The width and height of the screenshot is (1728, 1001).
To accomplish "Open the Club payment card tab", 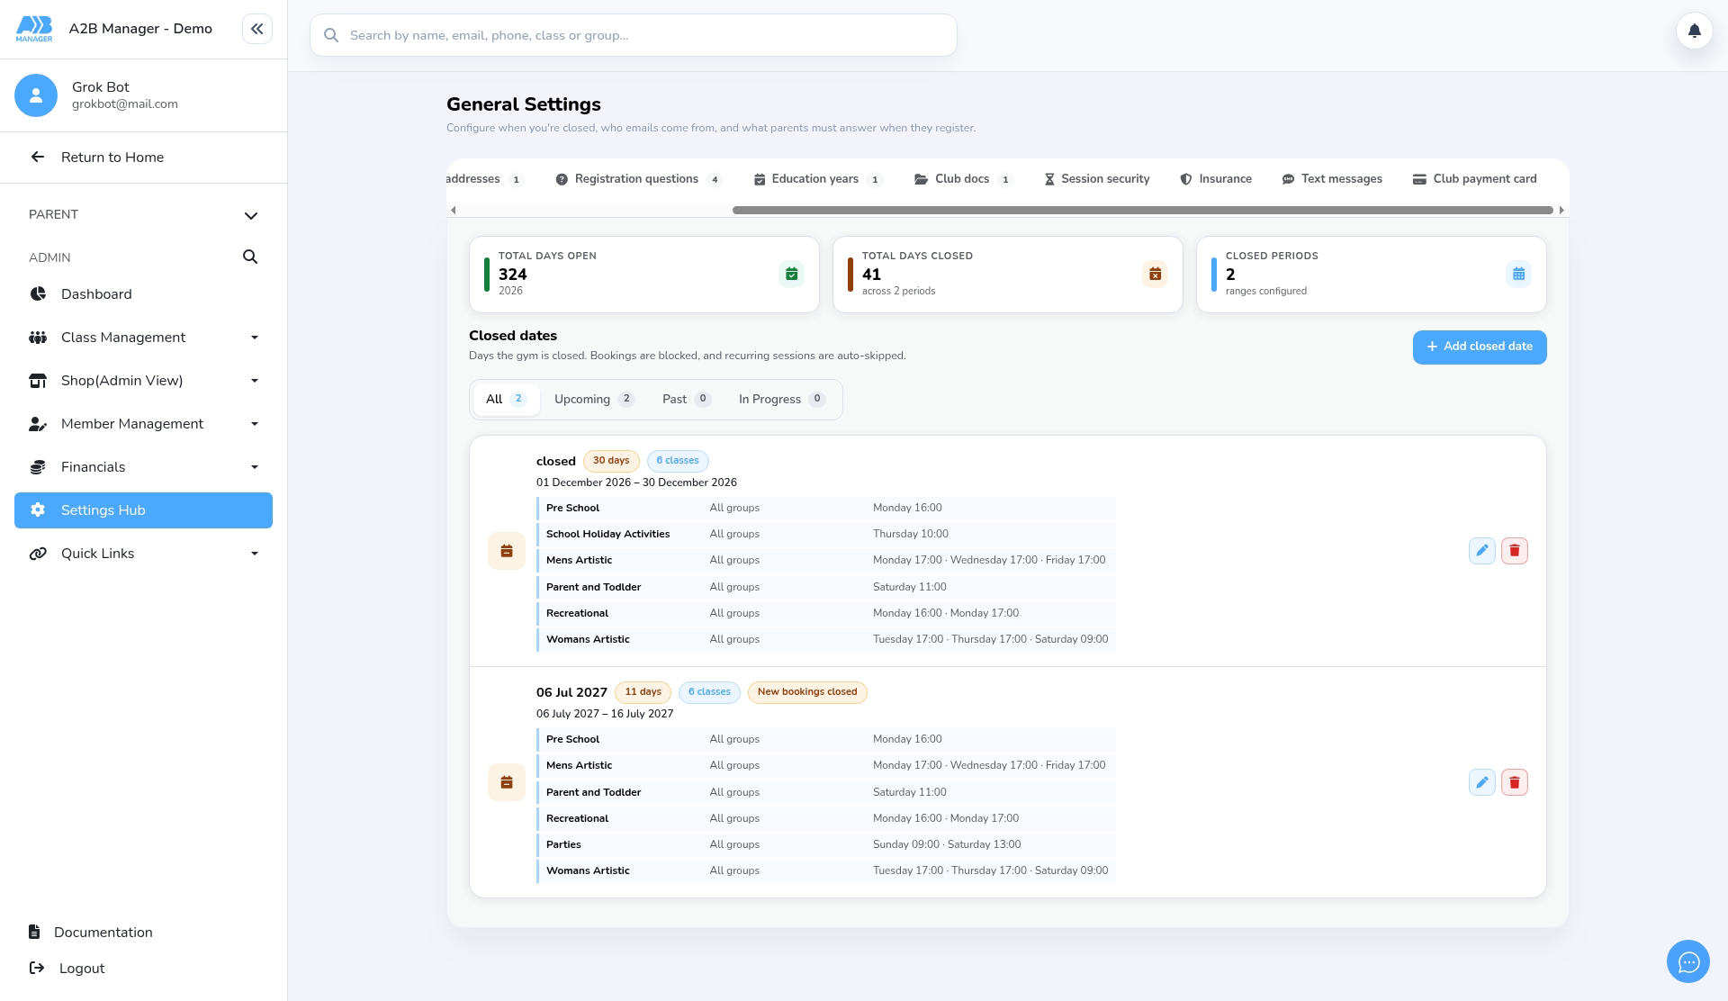I will click(x=1474, y=179).
